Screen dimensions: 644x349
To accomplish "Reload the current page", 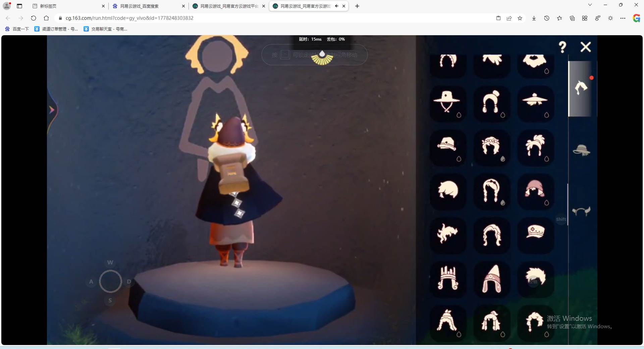I will click(x=34, y=18).
